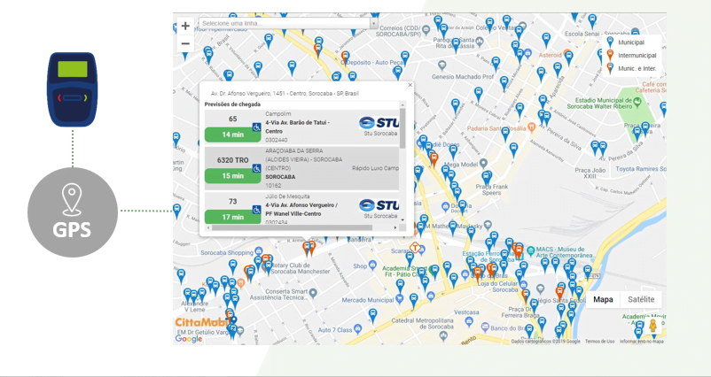Select the 15 min arrival badge
This screenshot has height=377, width=711.
click(232, 176)
